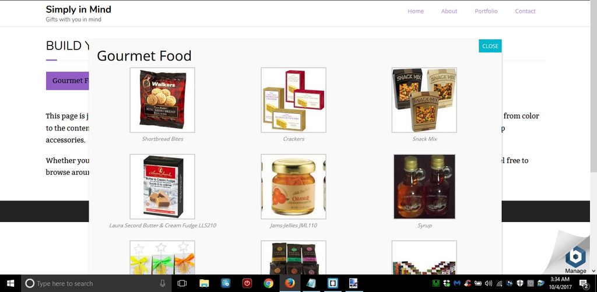Switch to Firefox in the taskbar
This screenshot has width=597, height=292.
click(290, 283)
